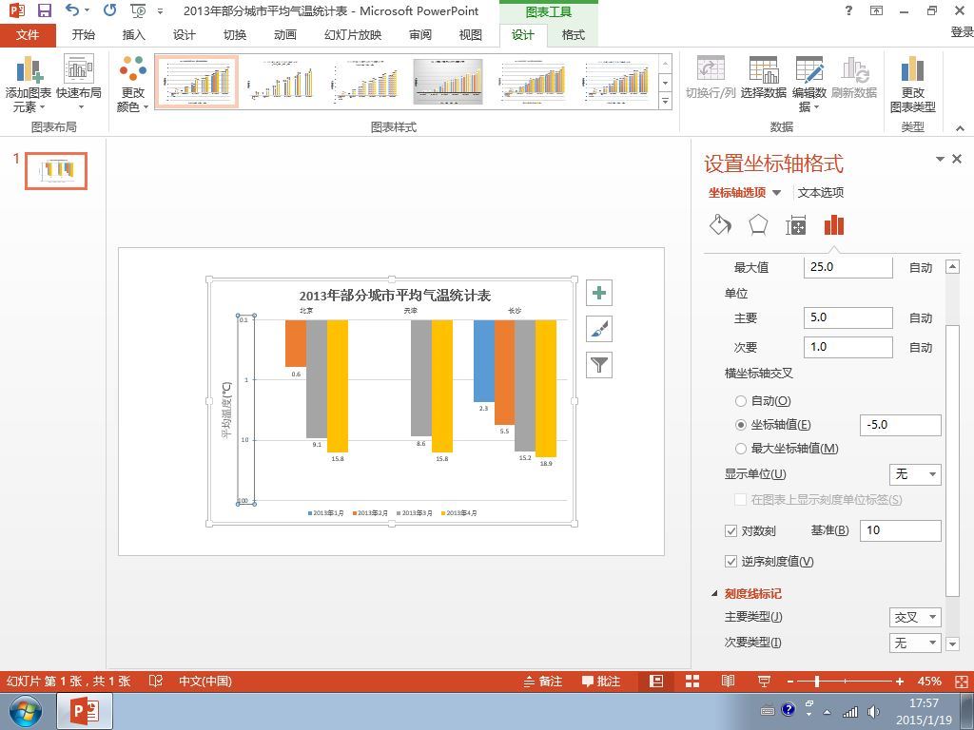Open Major tick mark type dropdown

916,617
